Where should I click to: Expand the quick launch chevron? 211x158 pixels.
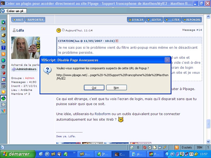click(x=74, y=153)
